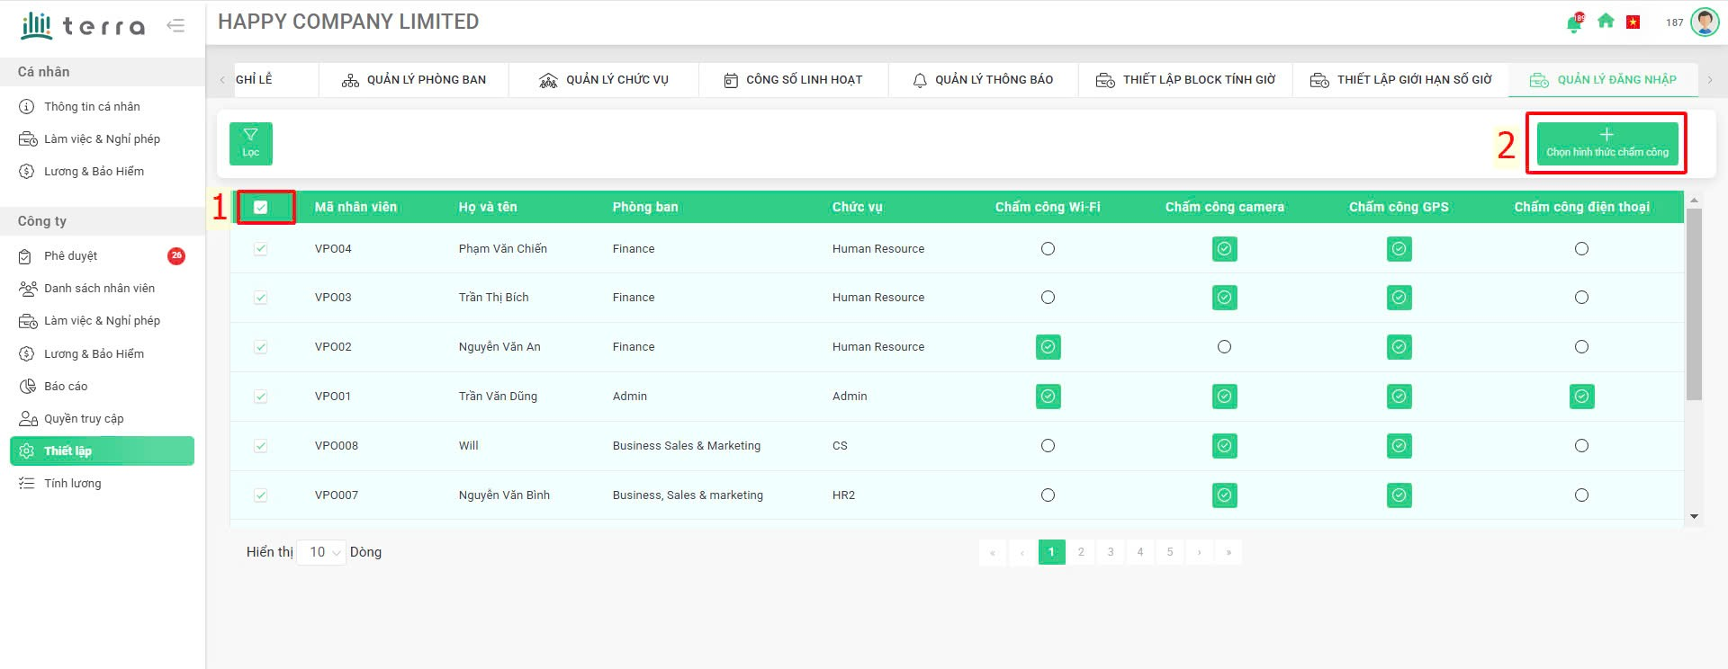Change language via Vietnam flag icon
Viewport: 1728px width, 669px height.
tap(1633, 22)
